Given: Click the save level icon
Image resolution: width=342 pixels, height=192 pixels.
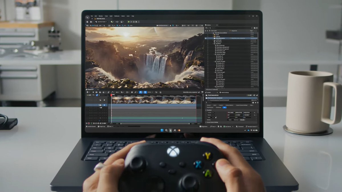Looking at the screenshot, I should pyautogui.click(x=87, y=22).
